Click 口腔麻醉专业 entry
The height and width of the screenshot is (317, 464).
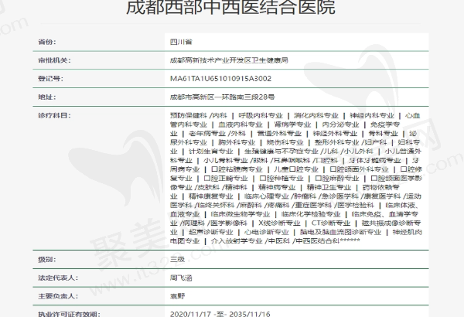pos(337,179)
